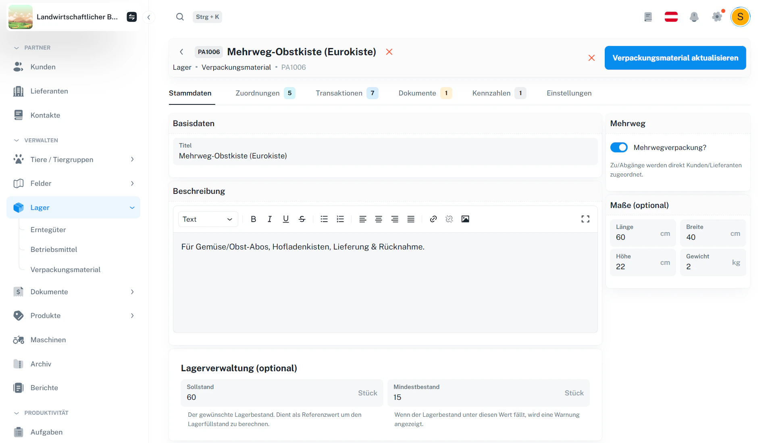Screen dimensions: 768x443
Task: Expand the Produkte sidebar entry
Action: point(132,316)
